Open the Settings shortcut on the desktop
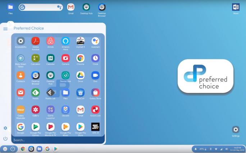Screen dimensions: 246x153 236,130
